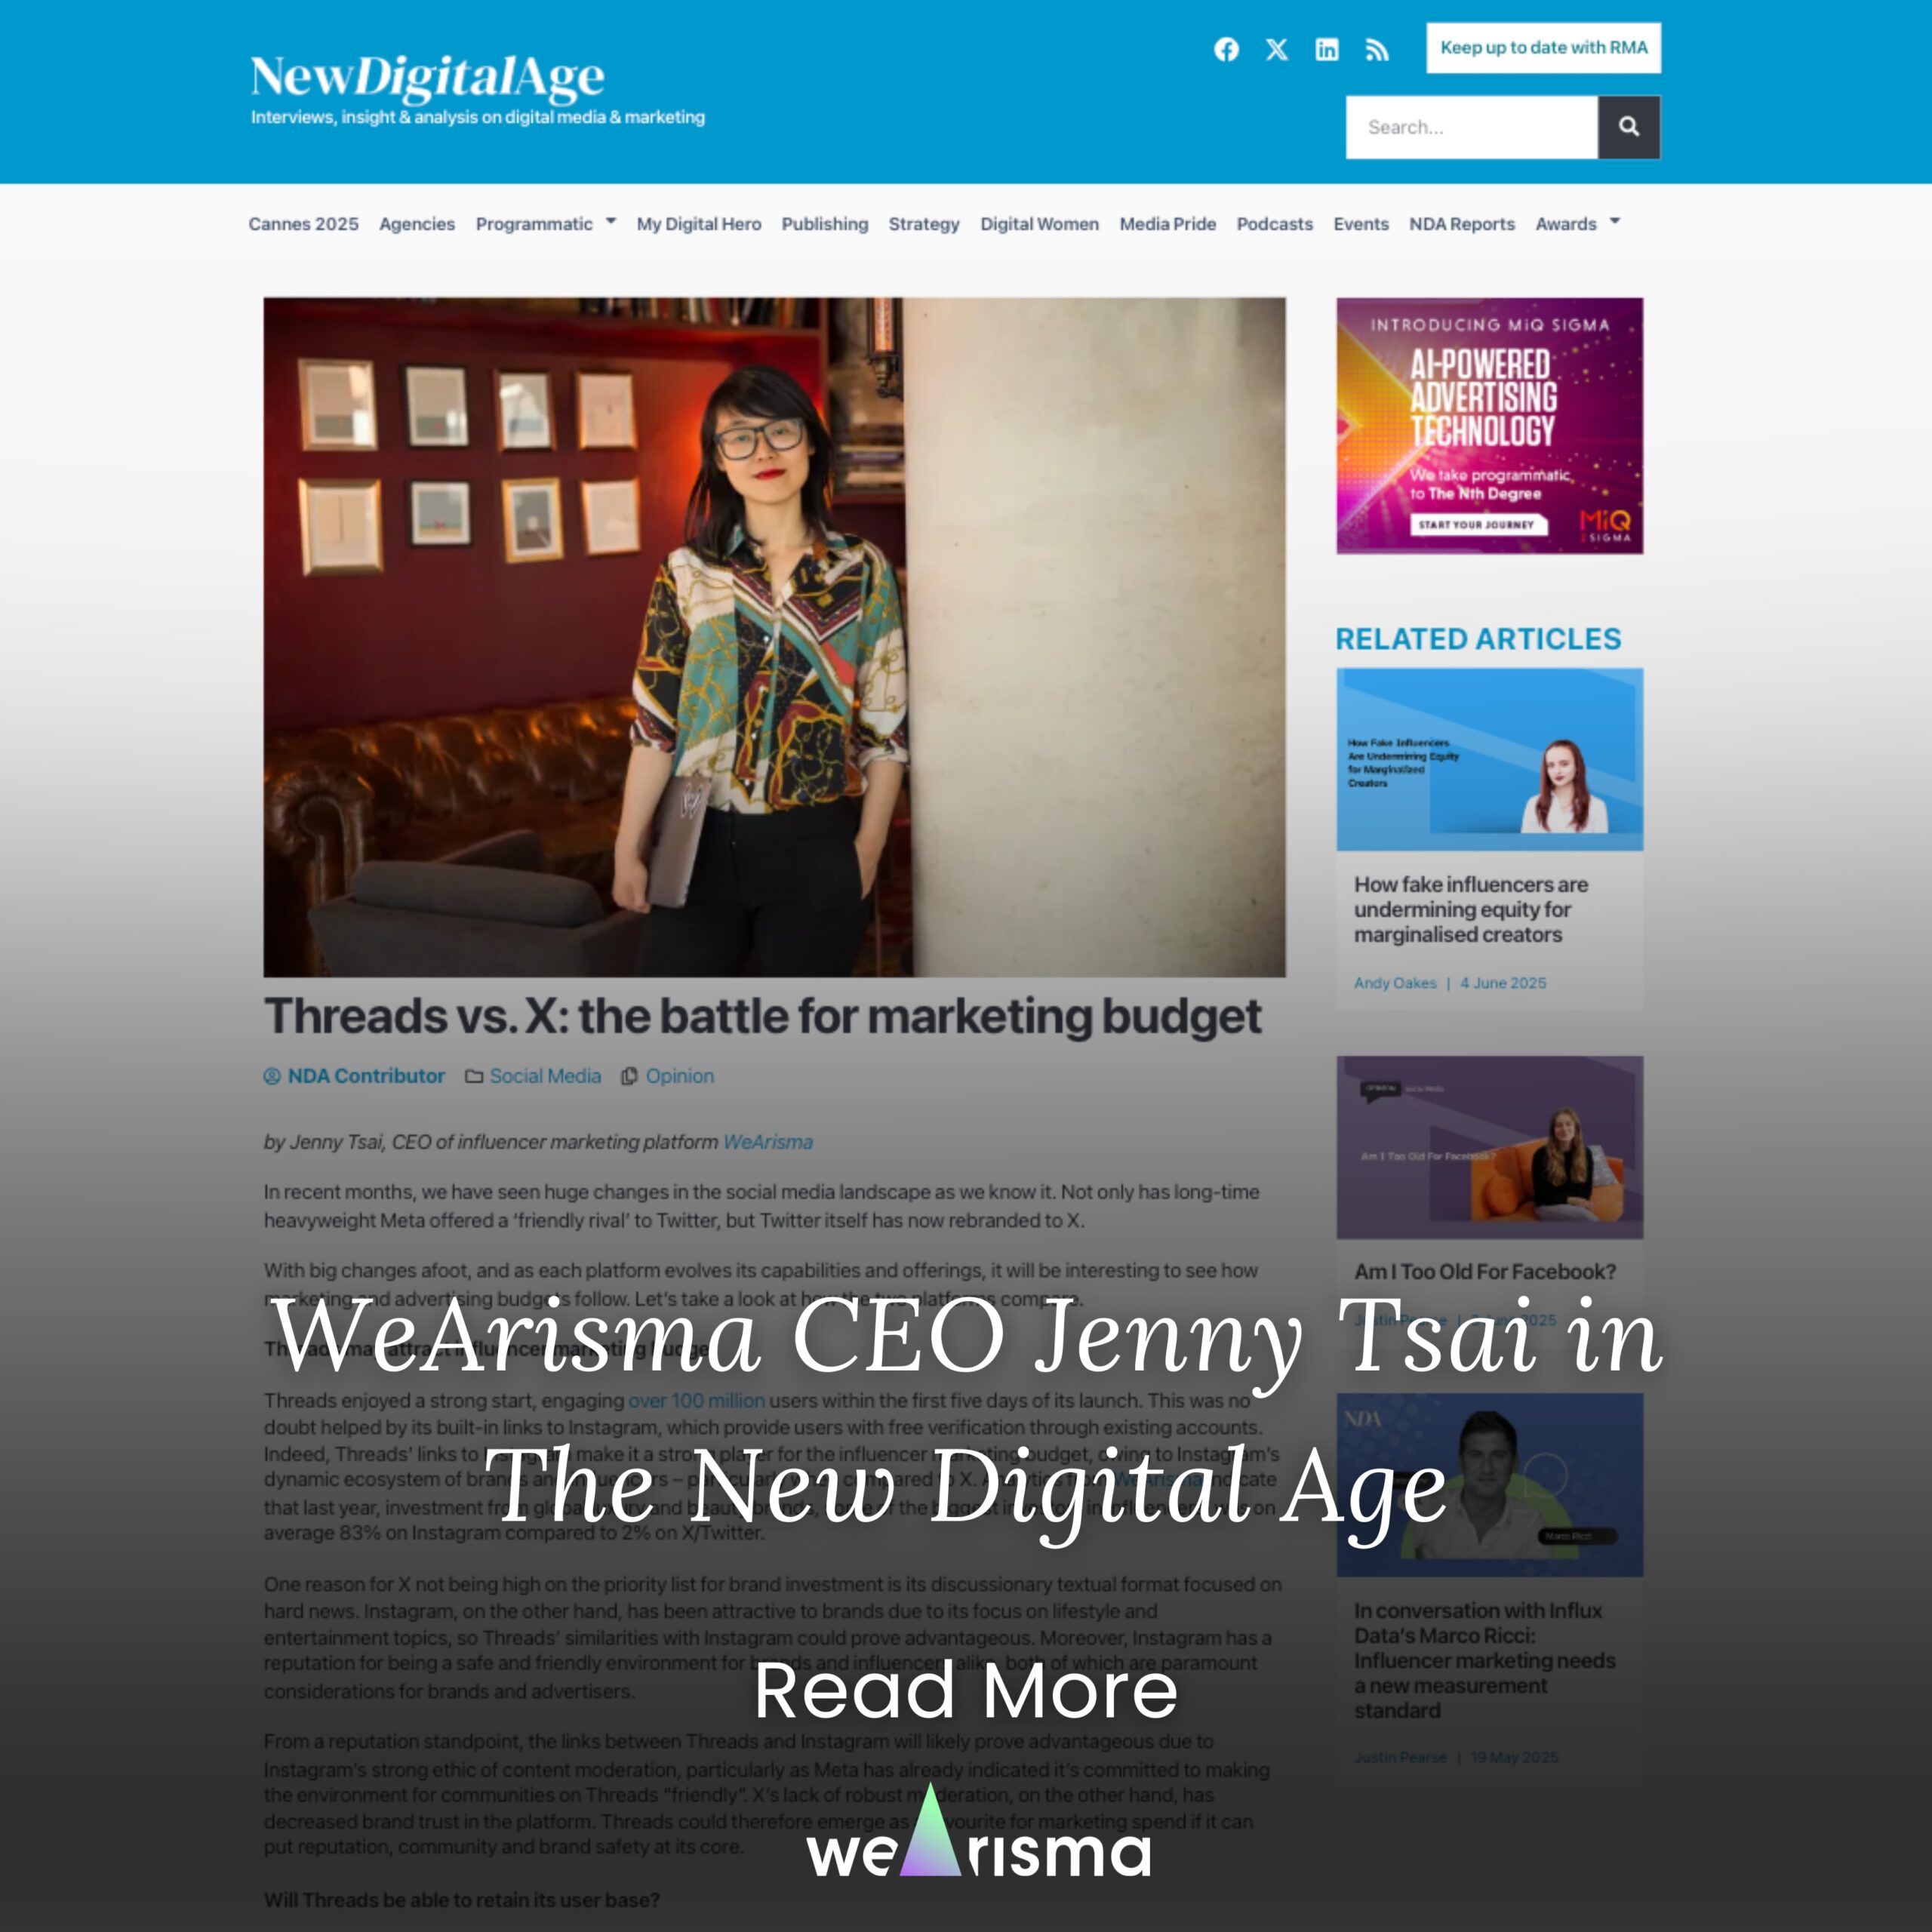Viewport: 1932px width, 1932px height.
Task: Expand the Awards menu dropdown arrow
Action: tap(1614, 221)
